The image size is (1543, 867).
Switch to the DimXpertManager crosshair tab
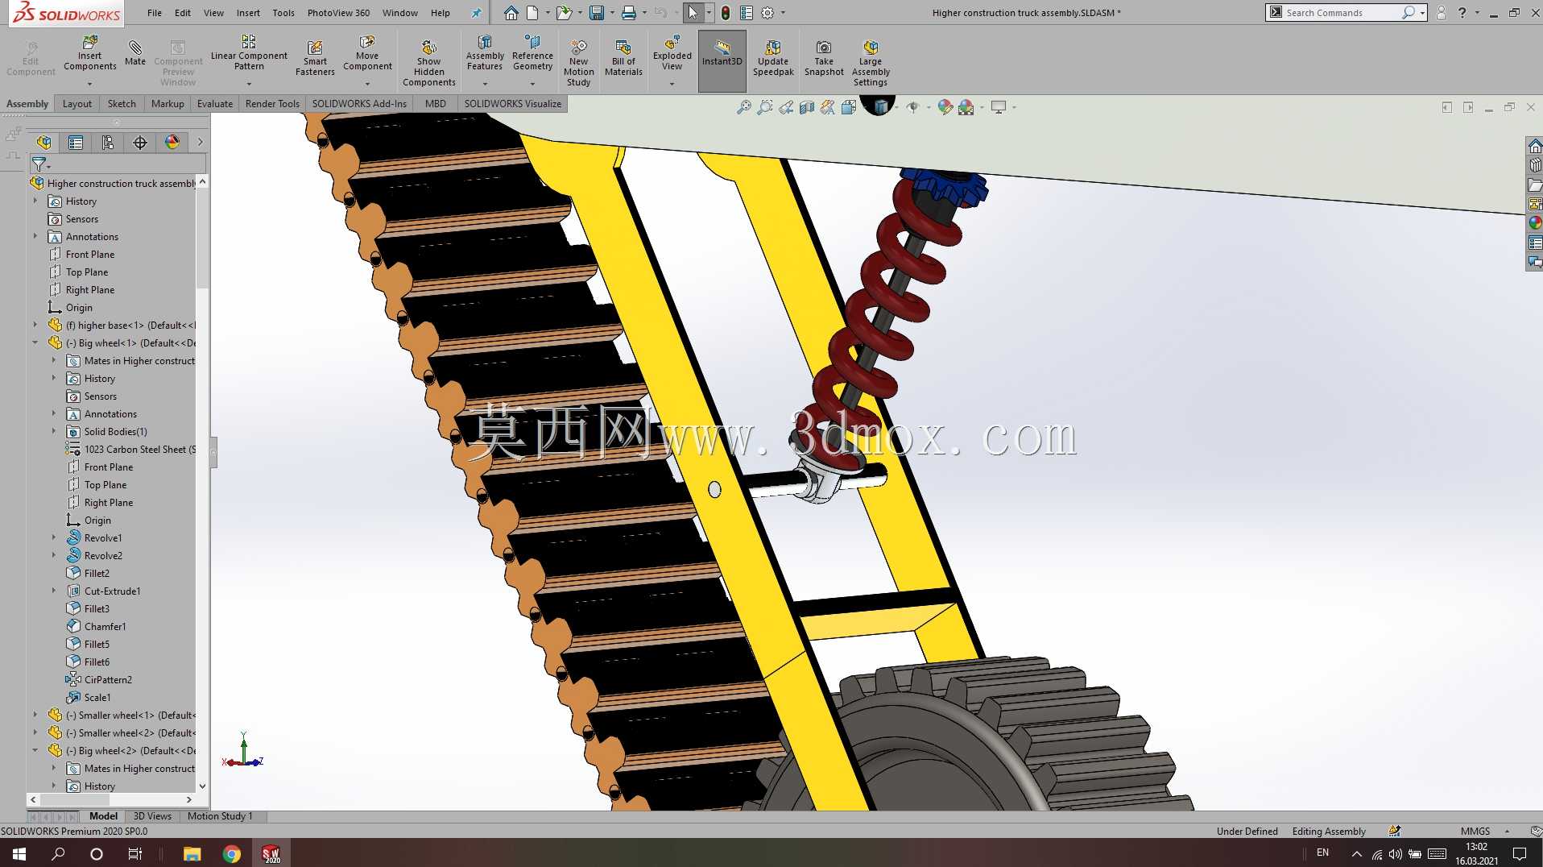[x=140, y=143]
